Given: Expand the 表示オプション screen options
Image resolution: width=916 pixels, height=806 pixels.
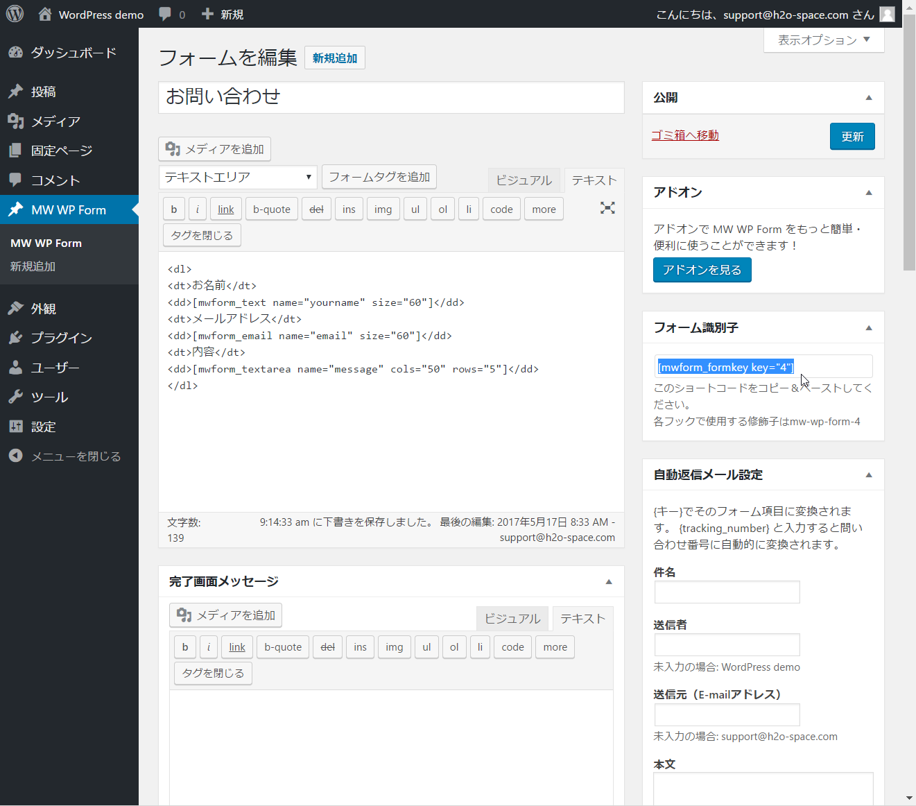Looking at the screenshot, I should click(x=823, y=40).
